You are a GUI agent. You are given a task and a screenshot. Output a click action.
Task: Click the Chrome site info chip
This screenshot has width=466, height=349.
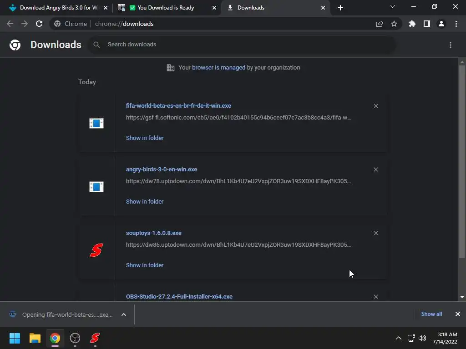click(x=71, y=24)
